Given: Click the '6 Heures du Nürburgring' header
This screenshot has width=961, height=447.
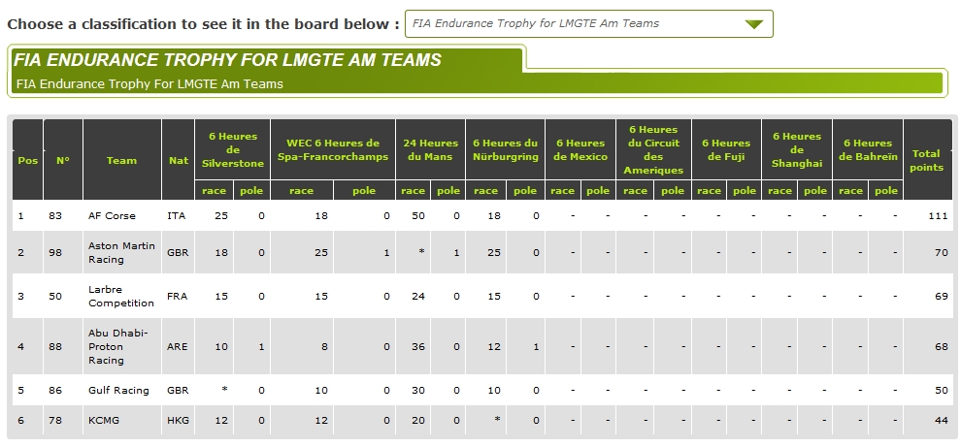Looking at the screenshot, I should [505, 150].
